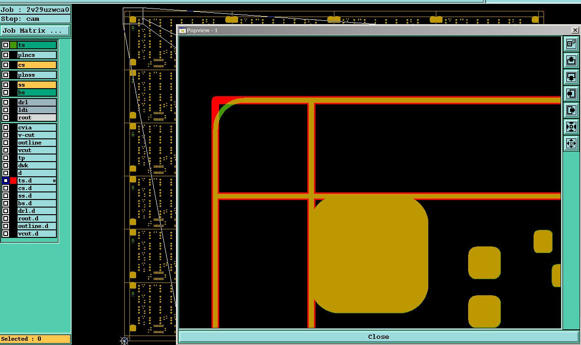This screenshot has height=345, width=581.
Task: Toggle display checkbox for rout layer
Action: pos(6,118)
